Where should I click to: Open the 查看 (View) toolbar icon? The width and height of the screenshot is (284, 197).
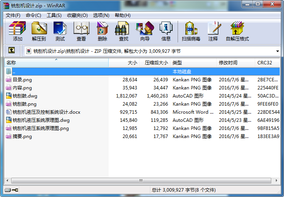click(81, 31)
